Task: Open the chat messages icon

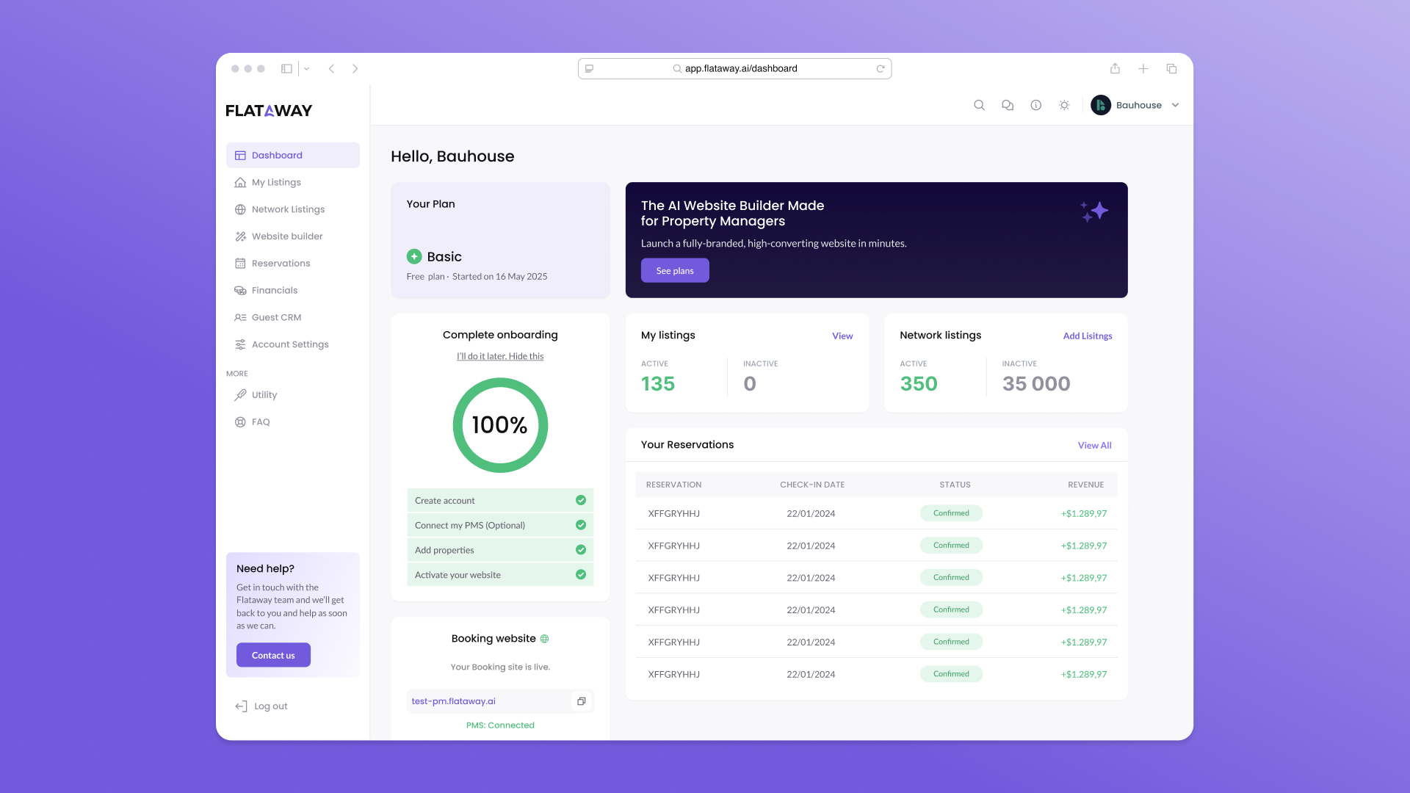Action: pyautogui.click(x=1008, y=105)
